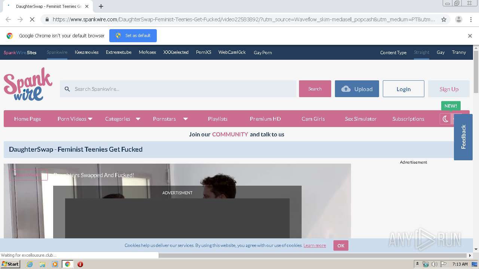479x269 pixels.
Task: Click the taskbar clock showing 7:13 AM
Action: (x=460, y=264)
